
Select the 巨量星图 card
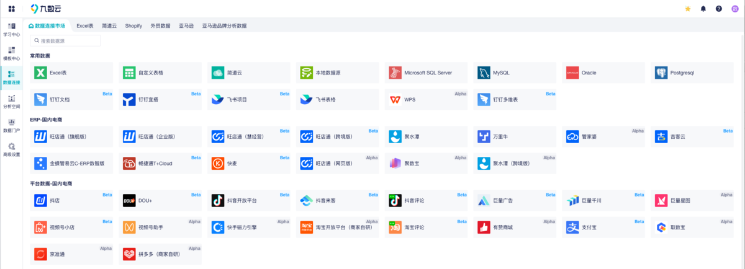tap(693, 201)
